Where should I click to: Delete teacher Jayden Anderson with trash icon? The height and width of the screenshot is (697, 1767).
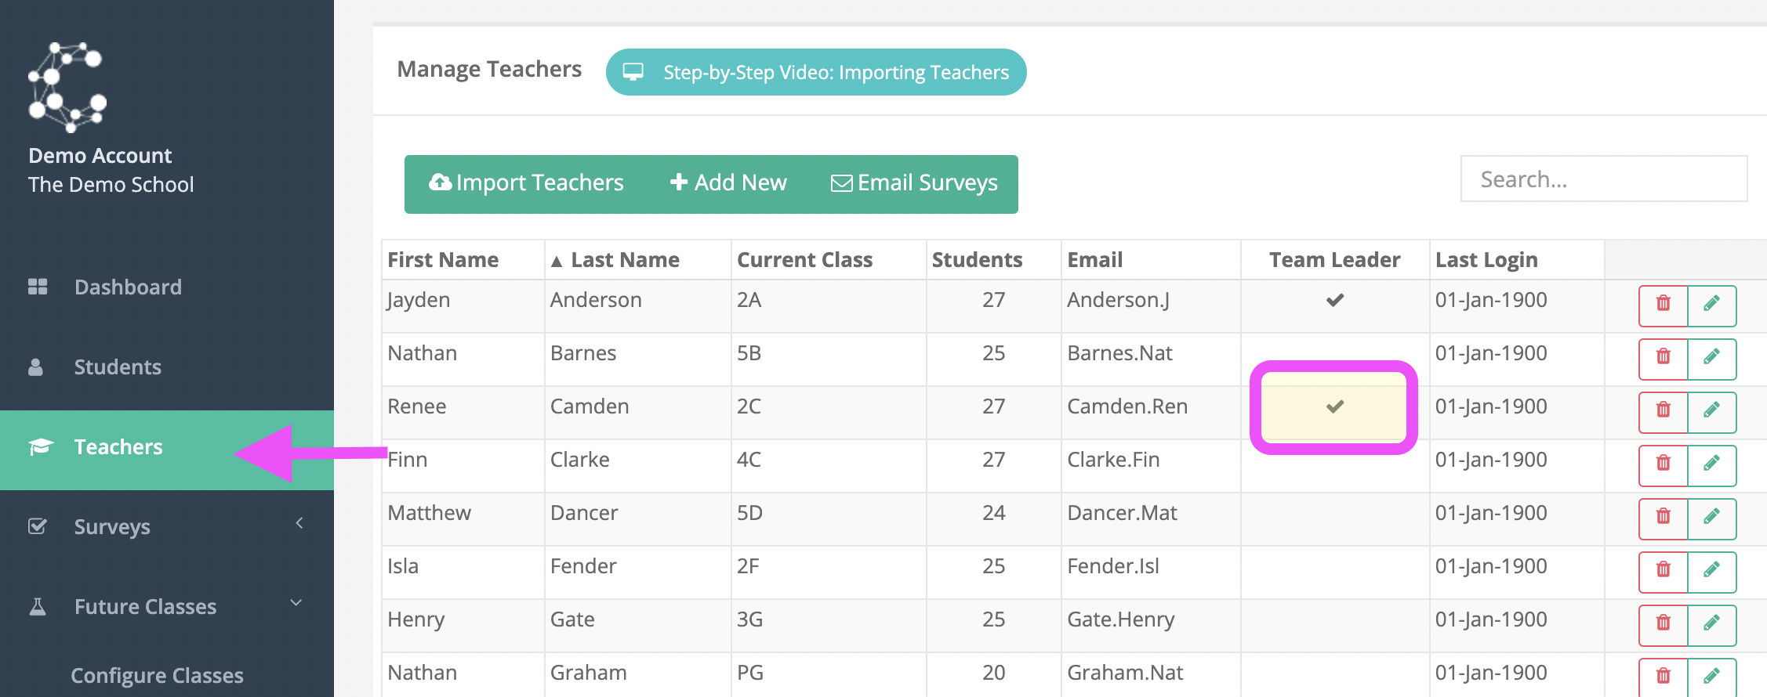tap(1663, 305)
